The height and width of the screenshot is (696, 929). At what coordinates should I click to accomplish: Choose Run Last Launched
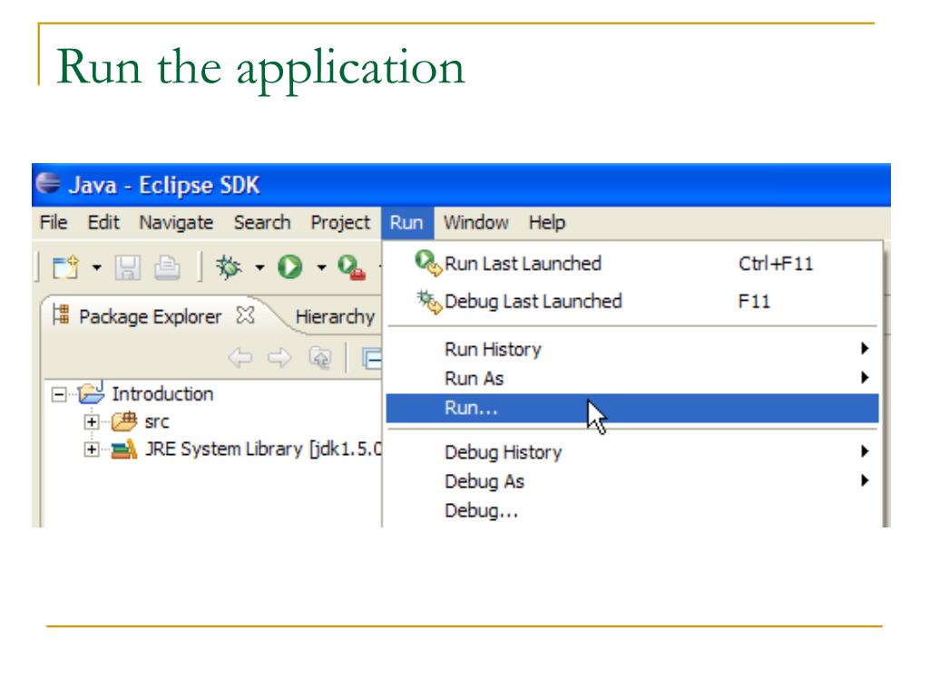pyautogui.click(x=631, y=264)
